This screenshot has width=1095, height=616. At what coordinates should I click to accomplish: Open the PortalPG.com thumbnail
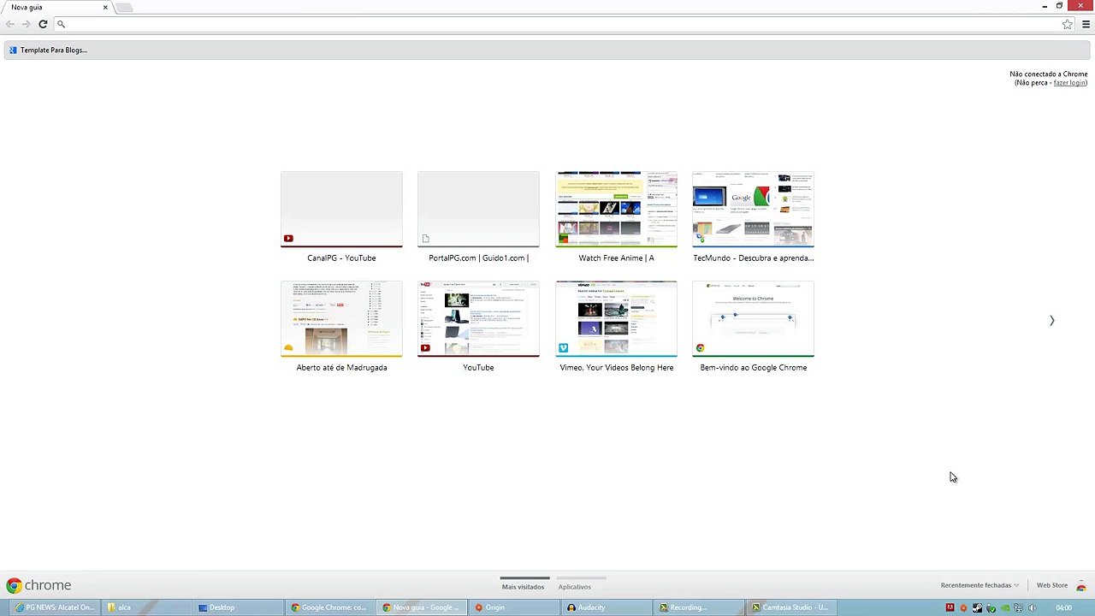(478, 209)
